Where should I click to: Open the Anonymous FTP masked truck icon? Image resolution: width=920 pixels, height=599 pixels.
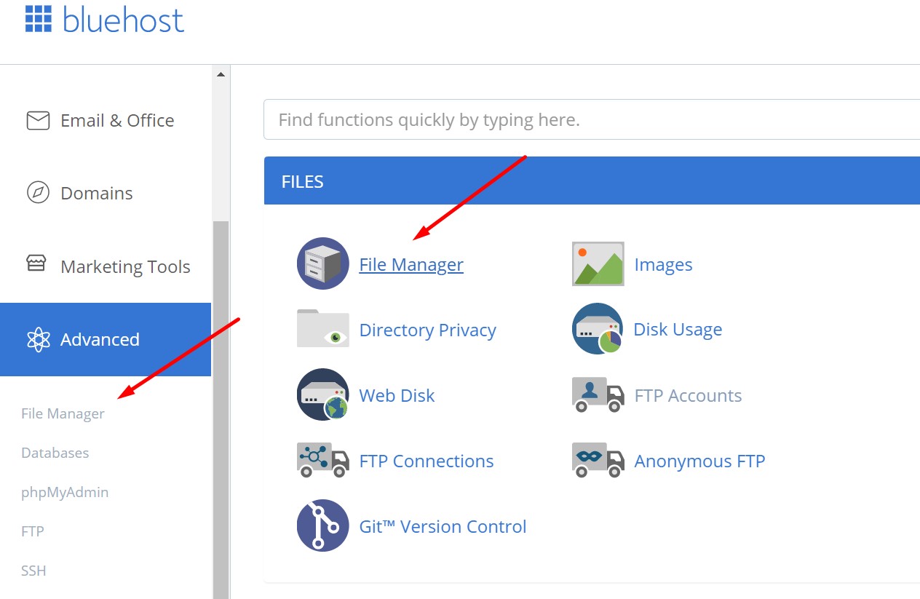point(598,461)
